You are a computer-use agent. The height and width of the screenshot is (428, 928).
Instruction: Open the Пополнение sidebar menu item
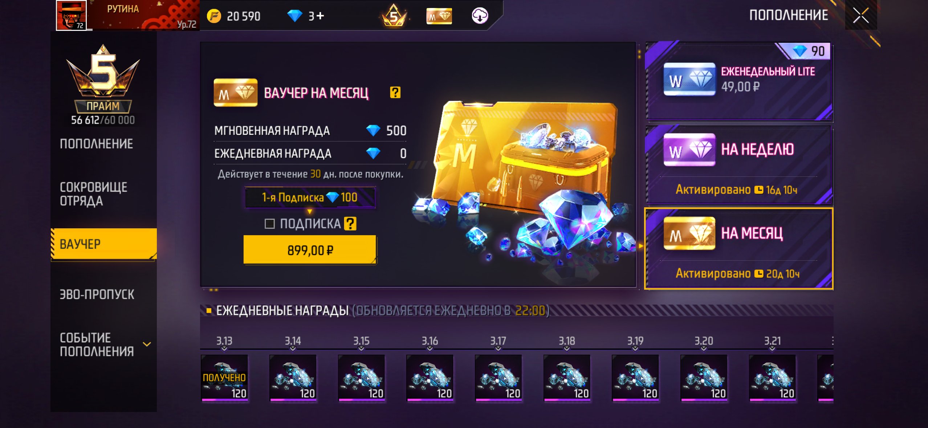point(96,144)
